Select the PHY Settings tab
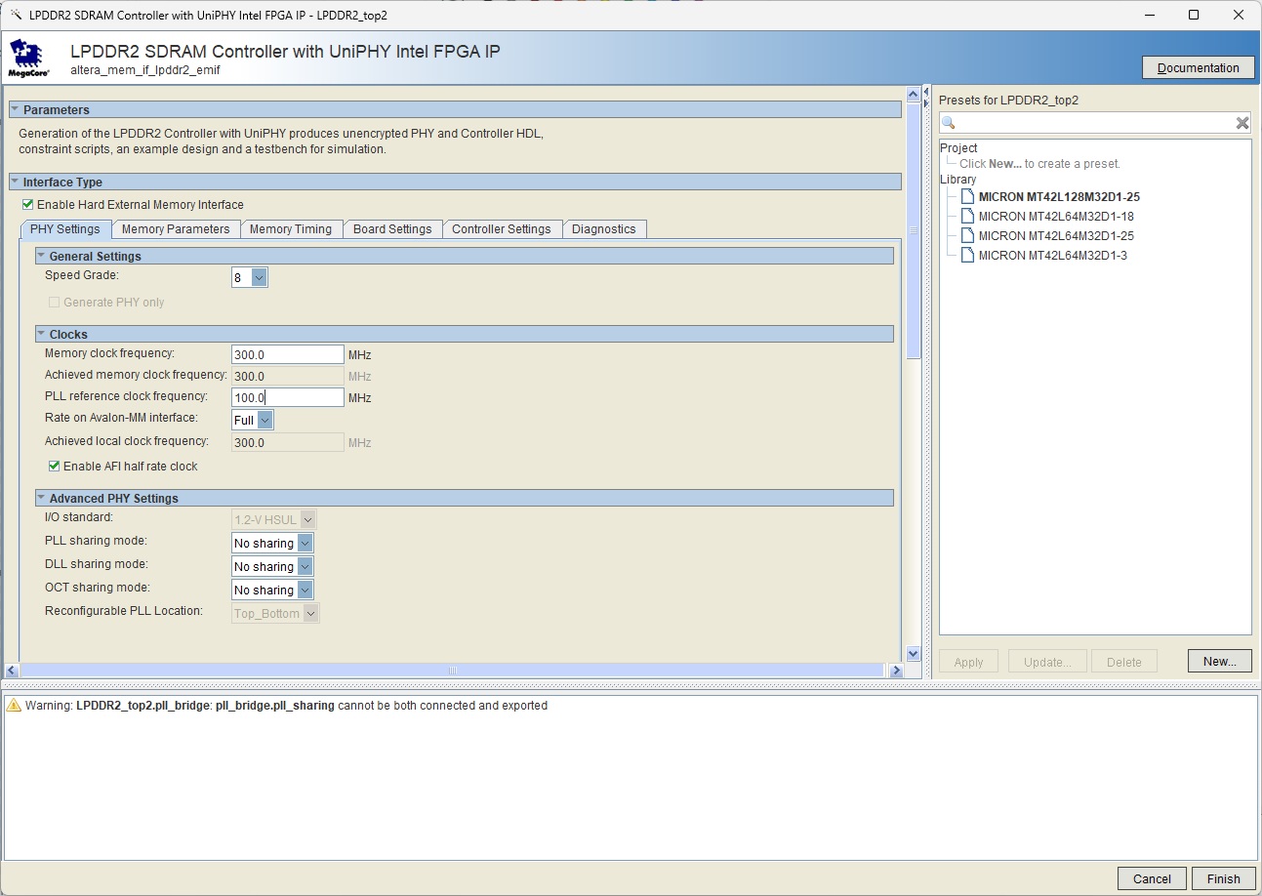This screenshot has height=896, width=1262. pyautogui.click(x=65, y=229)
